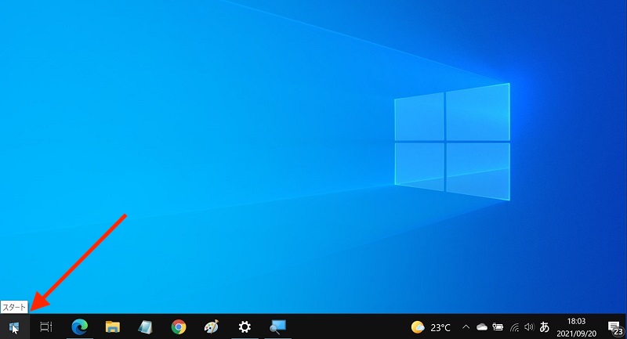The image size is (627, 339).
Task: Open the Paint app on taskbar
Action: coord(212,326)
